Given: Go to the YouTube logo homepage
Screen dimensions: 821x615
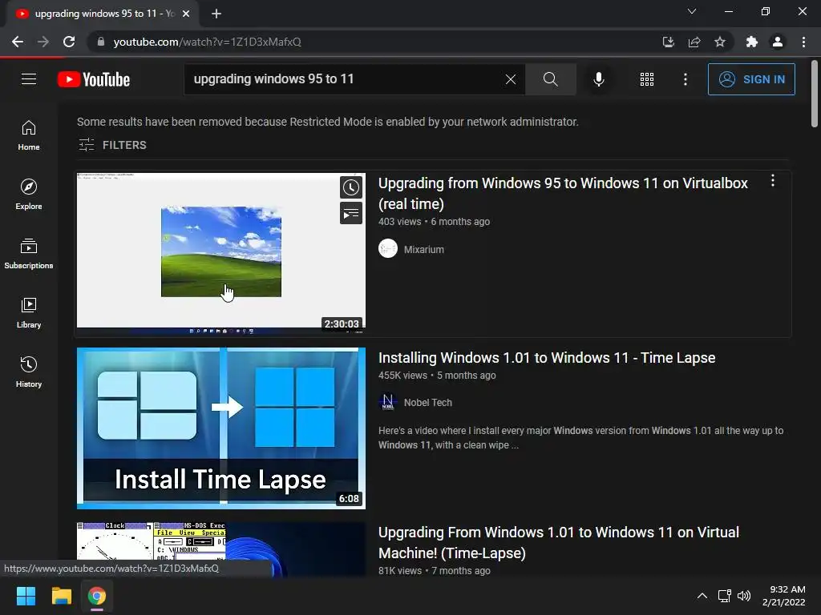Looking at the screenshot, I should coord(94,79).
